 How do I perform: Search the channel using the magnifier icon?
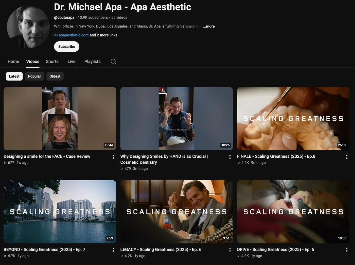pyautogui.click(x=113, y=62)
